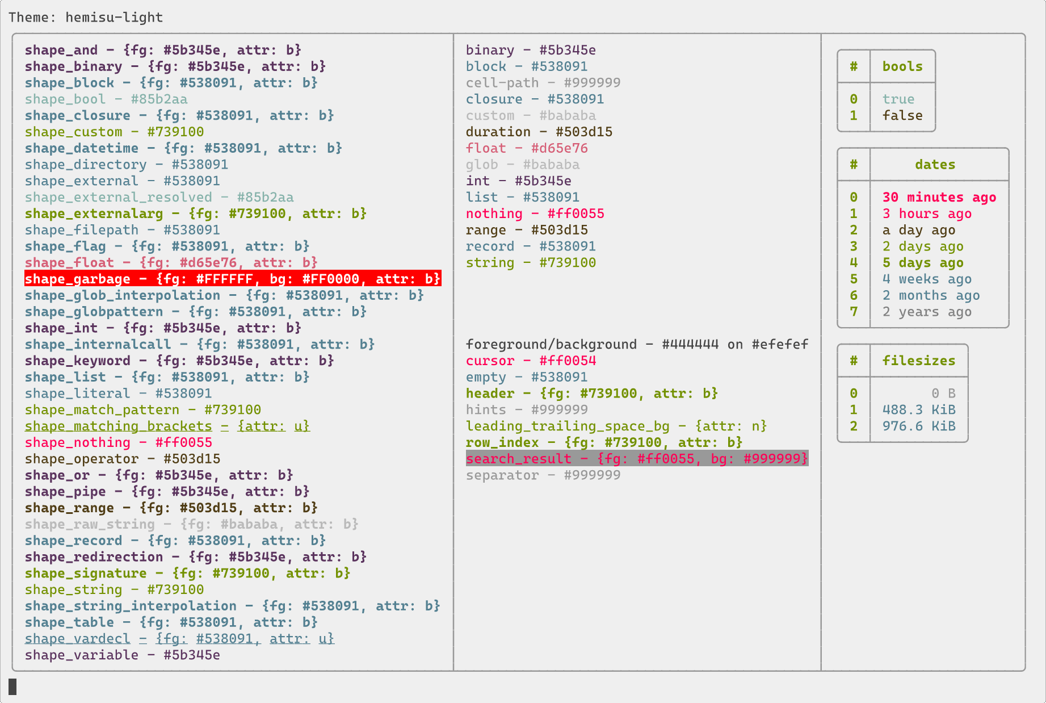Screen dimensions: 1046x703
Task: Select the '30 minutes ago' date cell
Action: (x=939, y=197)
